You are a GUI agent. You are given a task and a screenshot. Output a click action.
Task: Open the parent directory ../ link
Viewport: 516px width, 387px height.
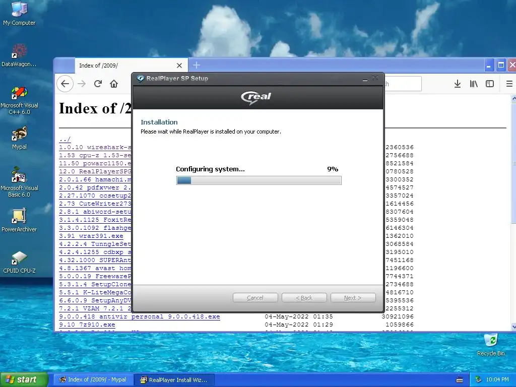point(65,139)
